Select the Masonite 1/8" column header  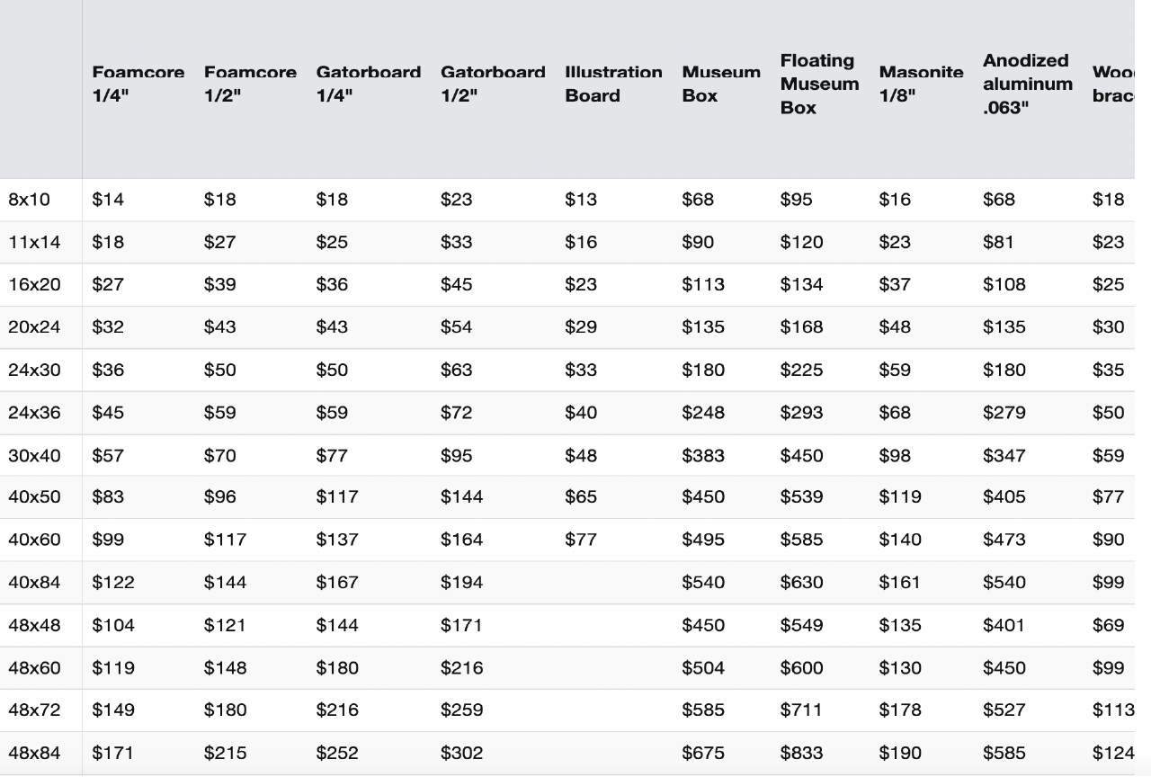(921, 84)
